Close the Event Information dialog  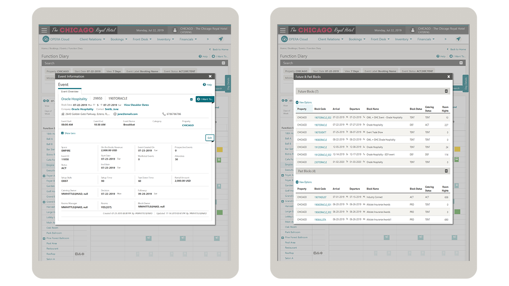(210, 76)
